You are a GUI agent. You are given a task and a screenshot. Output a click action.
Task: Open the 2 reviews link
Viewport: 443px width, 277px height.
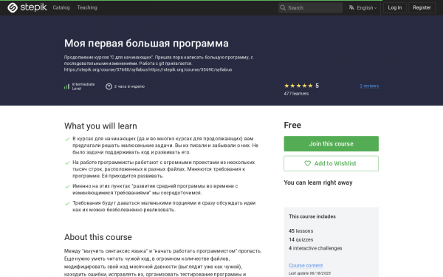pyautogui.click(x=369, y=86)
